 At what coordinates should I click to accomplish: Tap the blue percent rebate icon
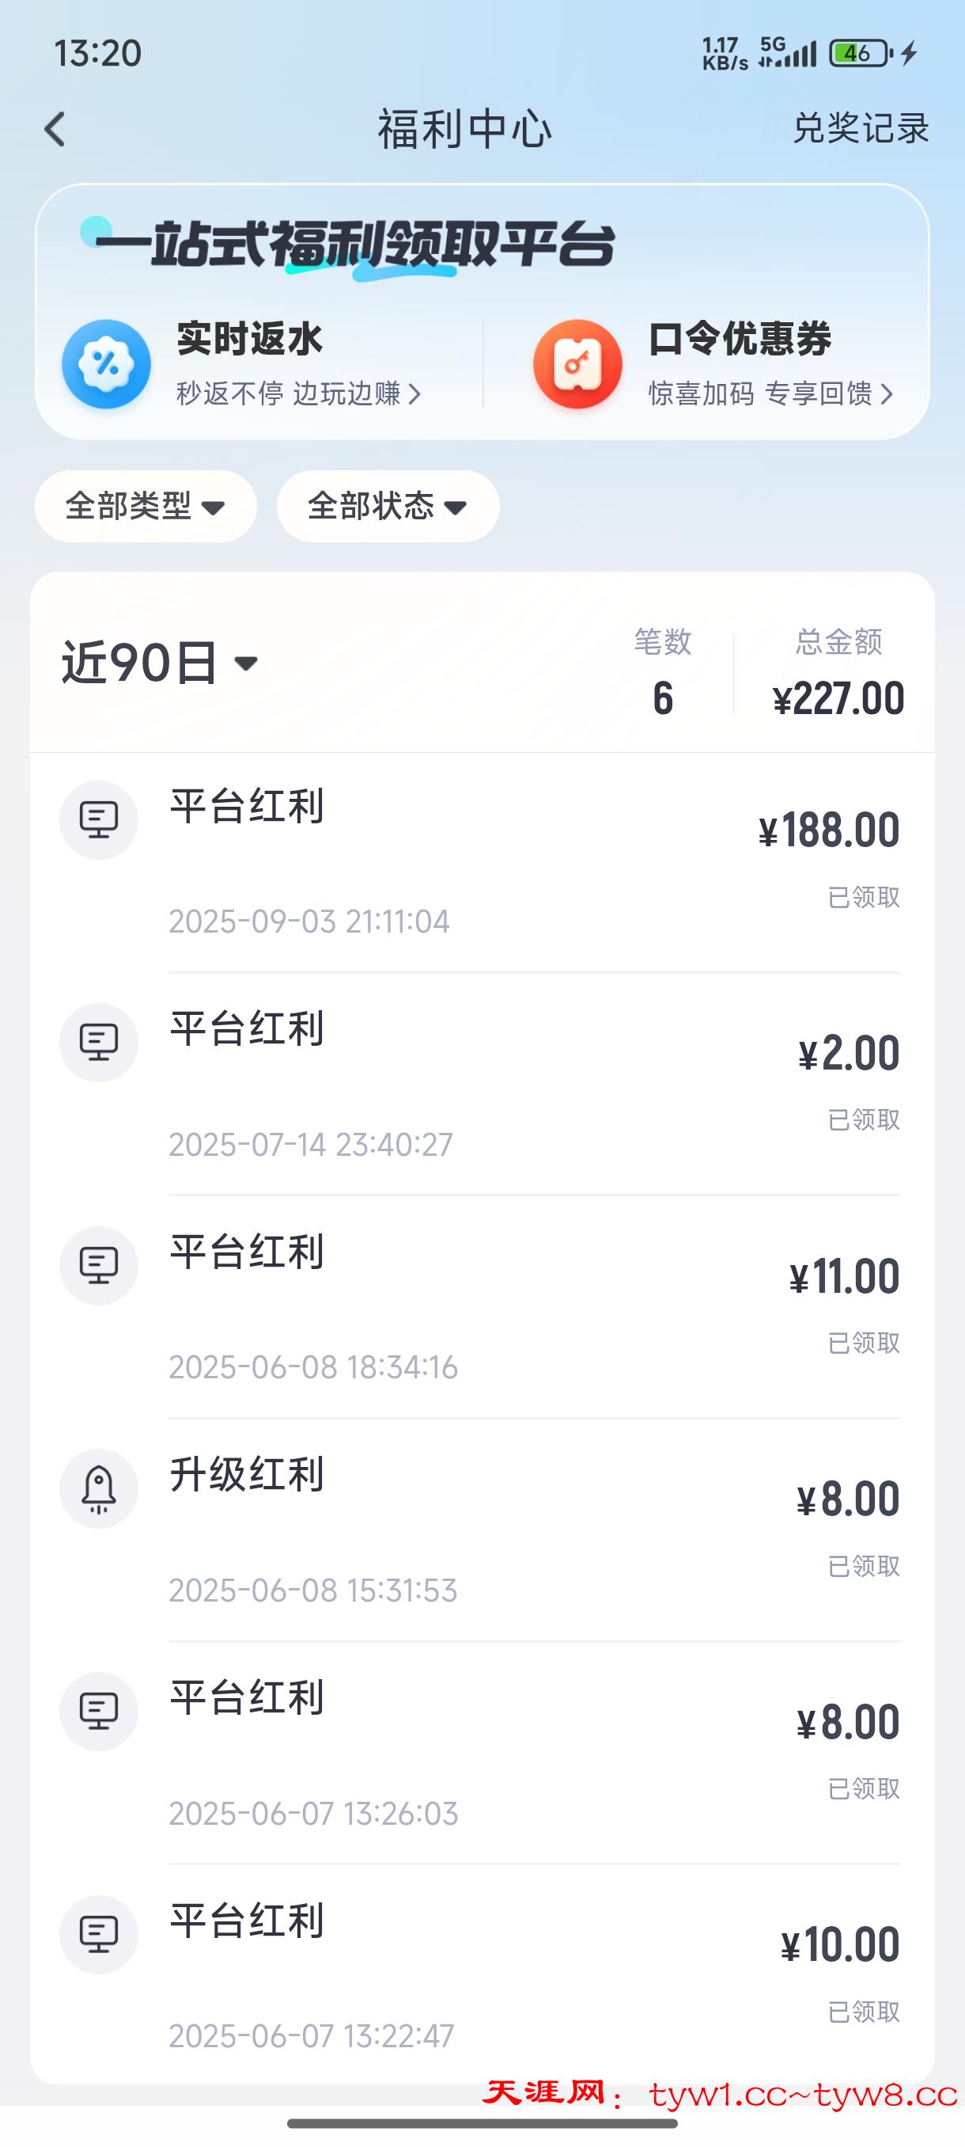tap(106, 364)
